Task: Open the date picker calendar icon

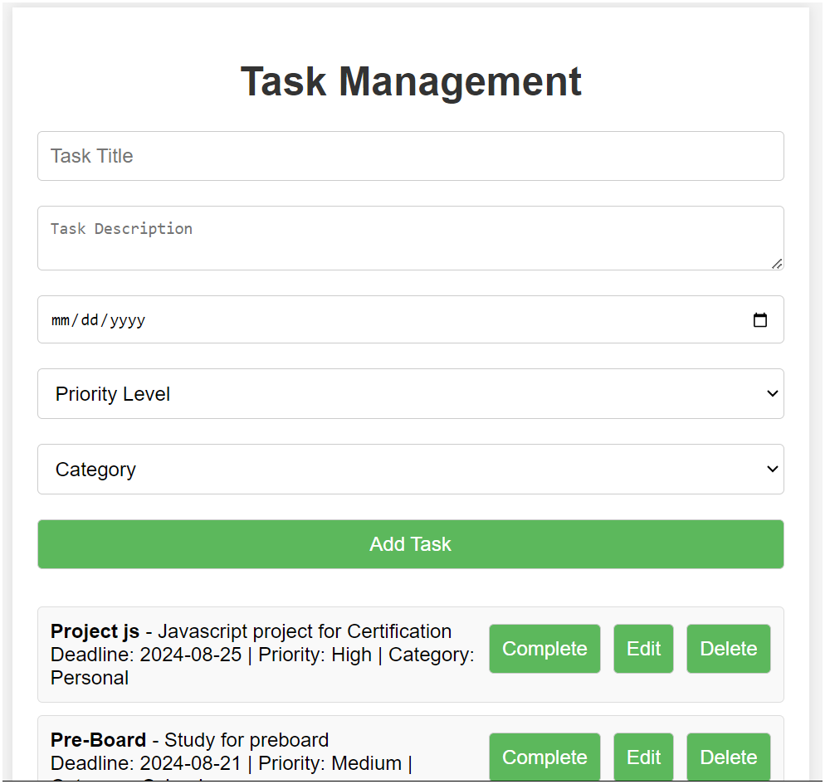Action: click(x=760, y=319)
